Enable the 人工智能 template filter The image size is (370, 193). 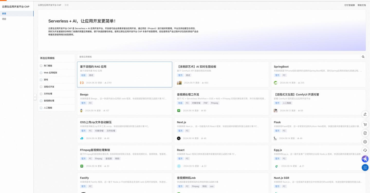41,108
